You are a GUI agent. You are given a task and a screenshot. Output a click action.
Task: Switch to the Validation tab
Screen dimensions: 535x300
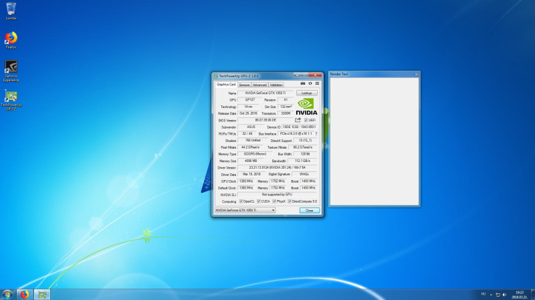click(x=276, y=85)
